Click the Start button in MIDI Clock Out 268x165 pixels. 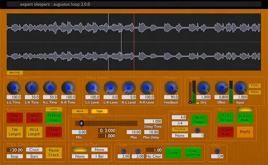pyautogui.click(x=34, y=156)
